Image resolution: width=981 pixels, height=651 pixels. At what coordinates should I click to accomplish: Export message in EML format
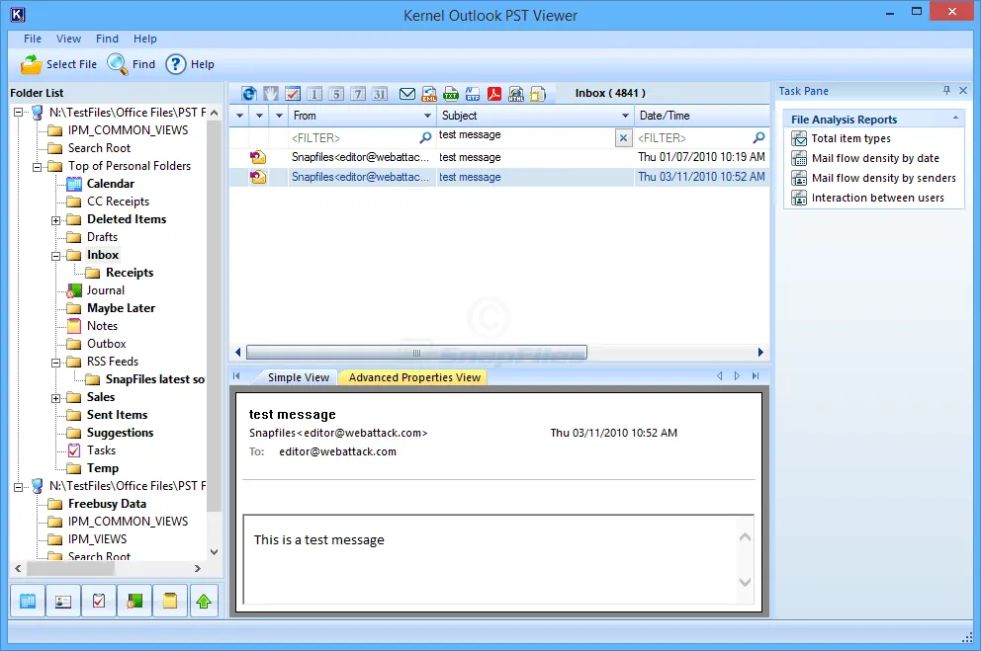pos(428,93)
